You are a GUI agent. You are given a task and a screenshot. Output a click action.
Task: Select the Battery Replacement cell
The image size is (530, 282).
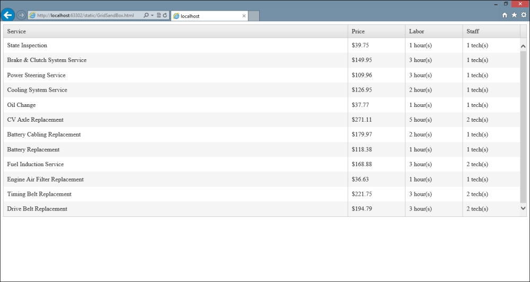click(x=175, y=149)
